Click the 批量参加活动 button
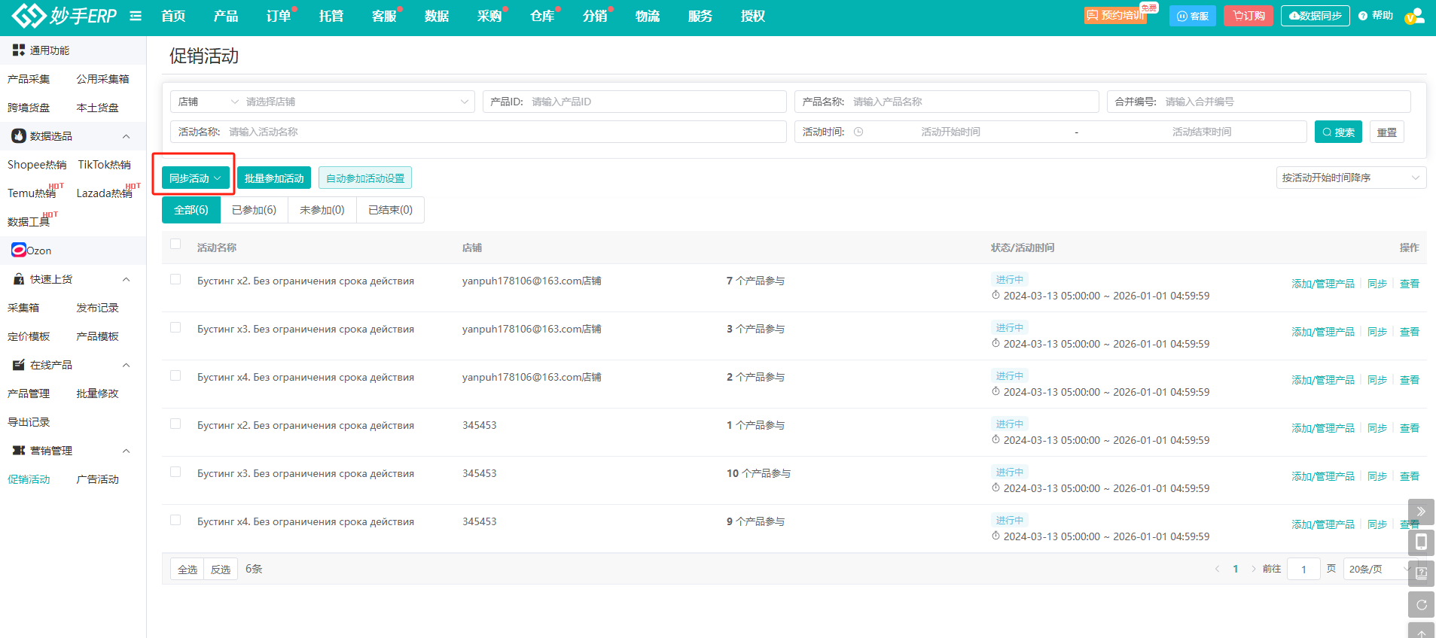The image size is (1436, 638). tap(274, 178)
